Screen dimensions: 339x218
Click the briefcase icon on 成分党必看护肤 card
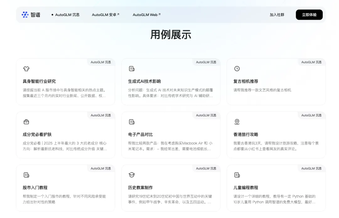coord(26,122)
